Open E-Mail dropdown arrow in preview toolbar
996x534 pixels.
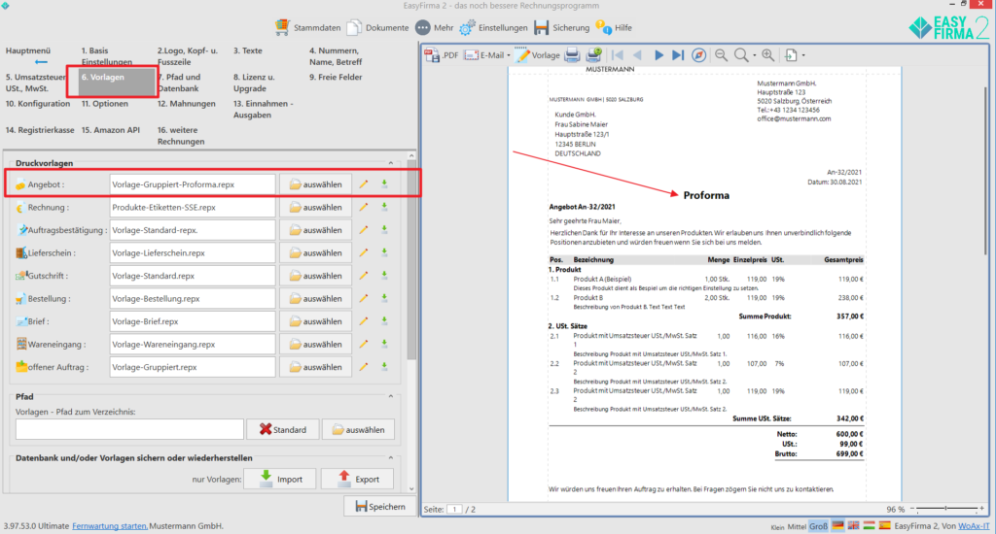pyautogui.click(x=509, y=55)
